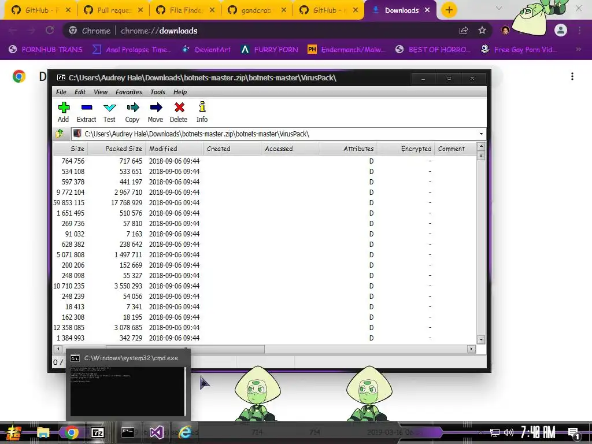Image resolution: width=592 pixels, height=444 pixels.
Task: Click the red Delete icon
Action: [179, 112]
